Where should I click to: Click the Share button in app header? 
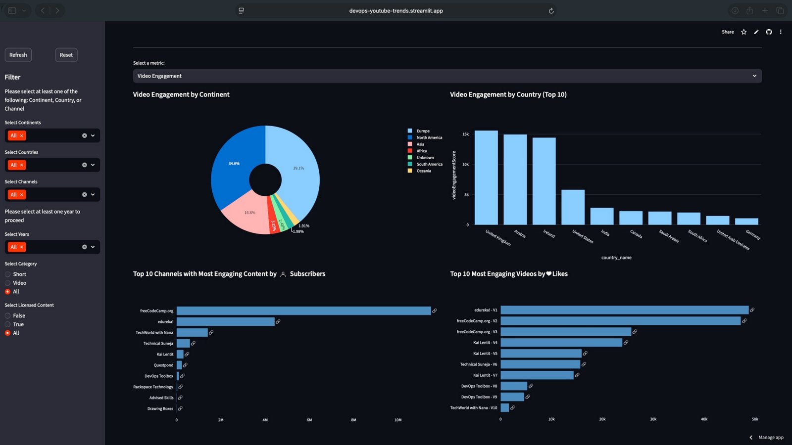(728, 32)
